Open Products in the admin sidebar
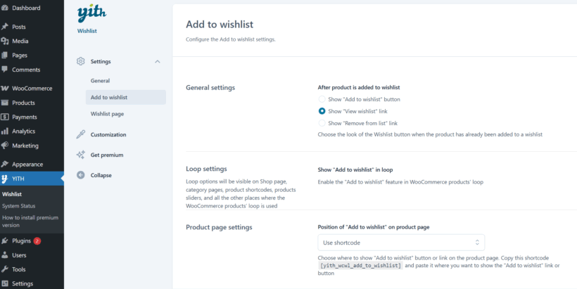This screenshot has height=289, width=577. click(x=23, y=103)
